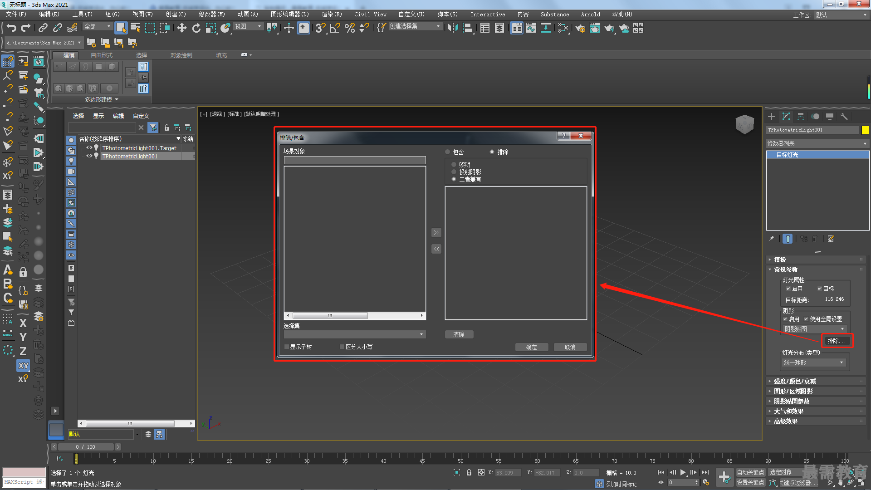Click the Redo arrow icon
This screenshot has width=871, height=490.
(x=26, y=28)
